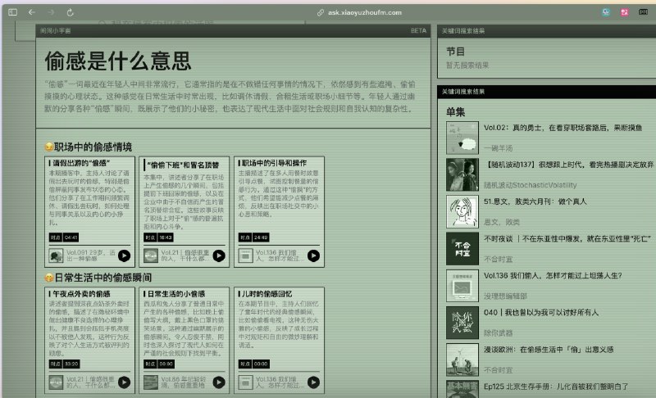
Task: Play the "偷偷下班"和冒名顶替 card clip
Action: [219, 256]
